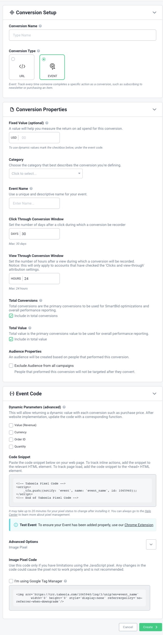
Task: Choose the URL conversion type radio
Action: pyautogui.click(x=13, y=59)
